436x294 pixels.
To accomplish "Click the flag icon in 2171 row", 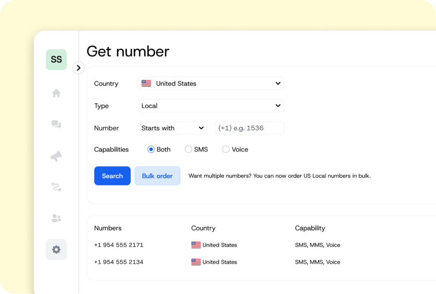I will click(x=196, y=245).
